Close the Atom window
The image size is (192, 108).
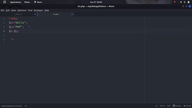pos(190,6)
